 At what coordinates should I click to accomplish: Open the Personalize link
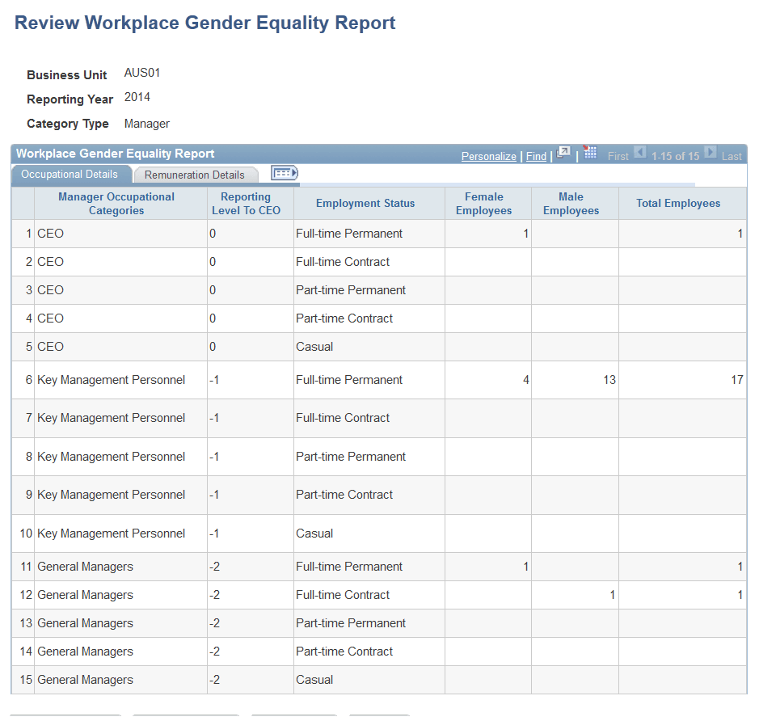pos(489,156)
